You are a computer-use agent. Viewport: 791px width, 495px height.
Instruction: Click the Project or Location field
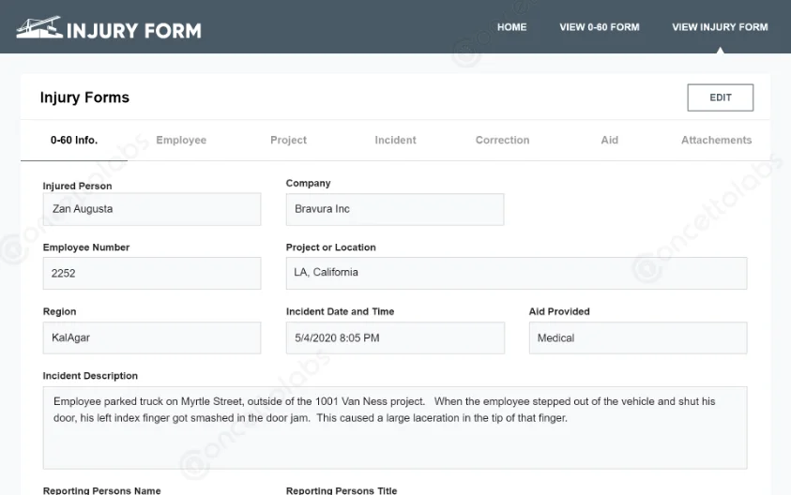pyautogui.click(x=516, y=273)
